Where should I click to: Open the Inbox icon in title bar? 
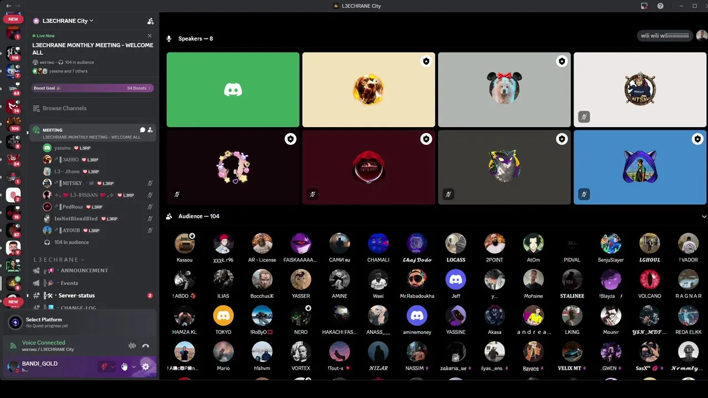click(x=644, y=6)
